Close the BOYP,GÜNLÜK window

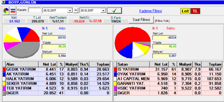click(x=4, y=2)
